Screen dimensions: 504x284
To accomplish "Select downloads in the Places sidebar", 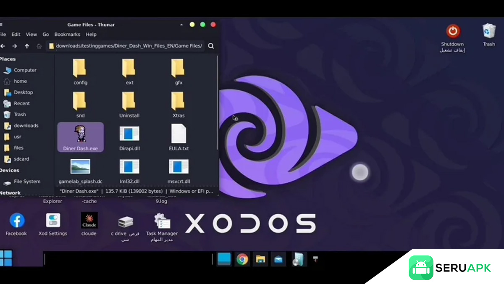I will pyautogui.click(x=26, y=126).
